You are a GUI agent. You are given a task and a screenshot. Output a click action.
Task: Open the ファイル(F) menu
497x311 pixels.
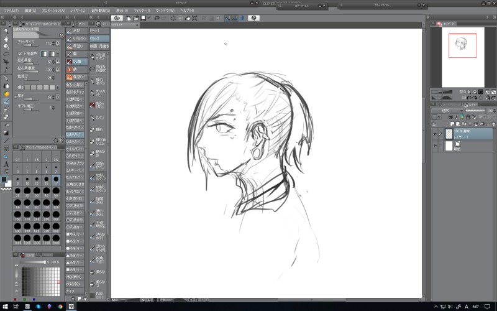(11, 10)
